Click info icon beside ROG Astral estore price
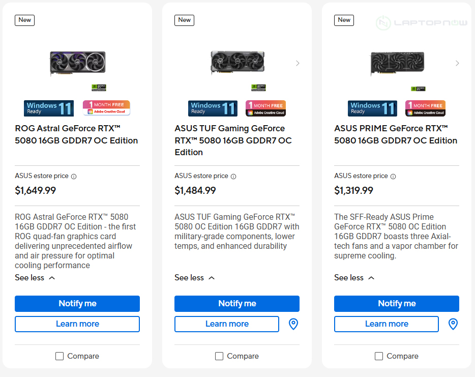The height and width of the screenshot is (377, 475). [74, 177]
